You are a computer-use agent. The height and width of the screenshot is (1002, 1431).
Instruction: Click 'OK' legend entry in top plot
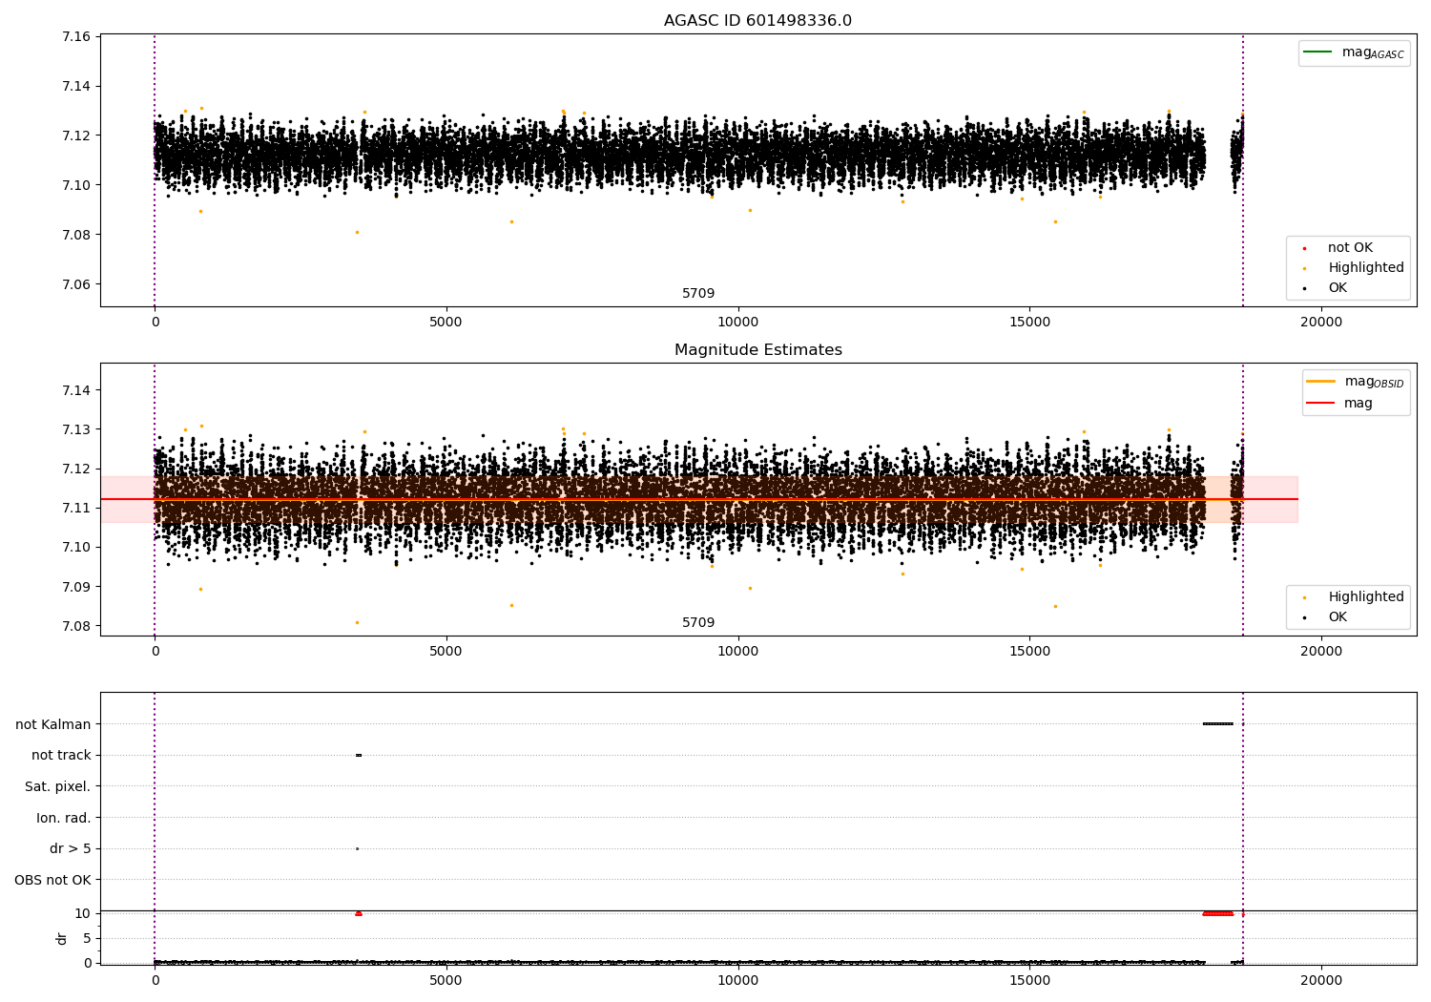(1338, 287)
